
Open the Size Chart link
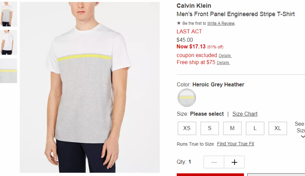coord(245,114)
